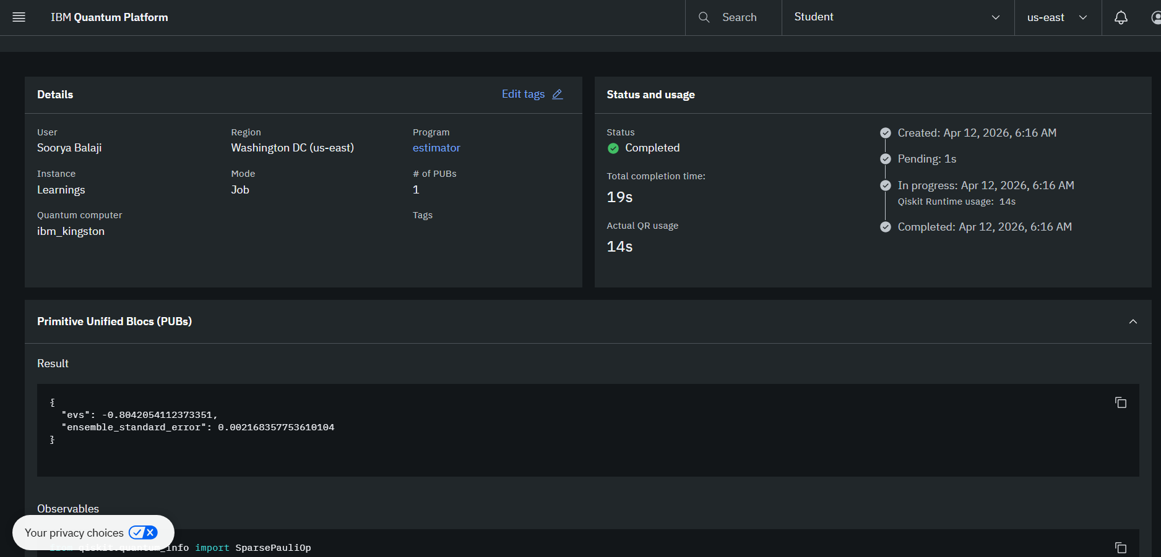
Task: Open the notifications bell
Action: [1121, 17]
